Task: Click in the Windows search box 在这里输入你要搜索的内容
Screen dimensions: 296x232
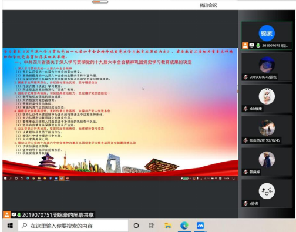Action: point(73,226)
